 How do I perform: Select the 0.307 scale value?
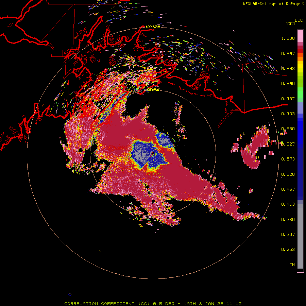pyautogui.click(x=288, y=234)
